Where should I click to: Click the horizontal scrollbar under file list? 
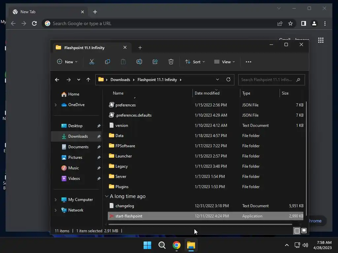[200, 224]
